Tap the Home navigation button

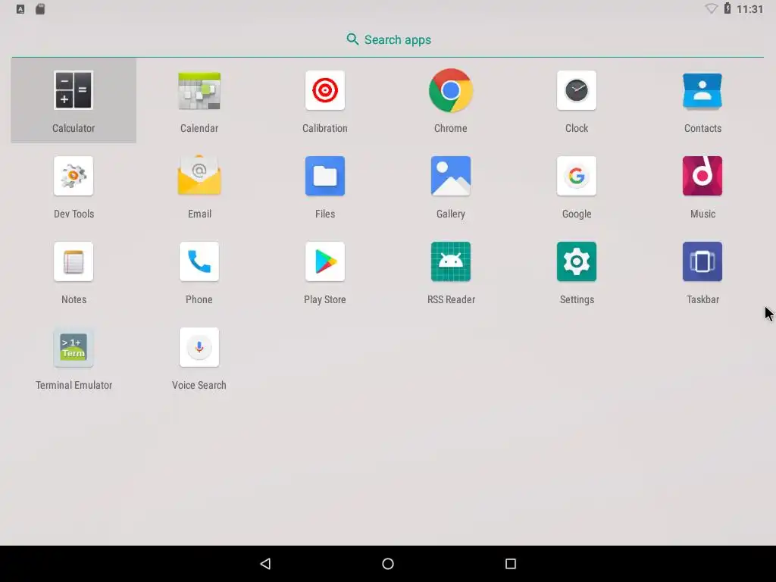coord(388,564)
